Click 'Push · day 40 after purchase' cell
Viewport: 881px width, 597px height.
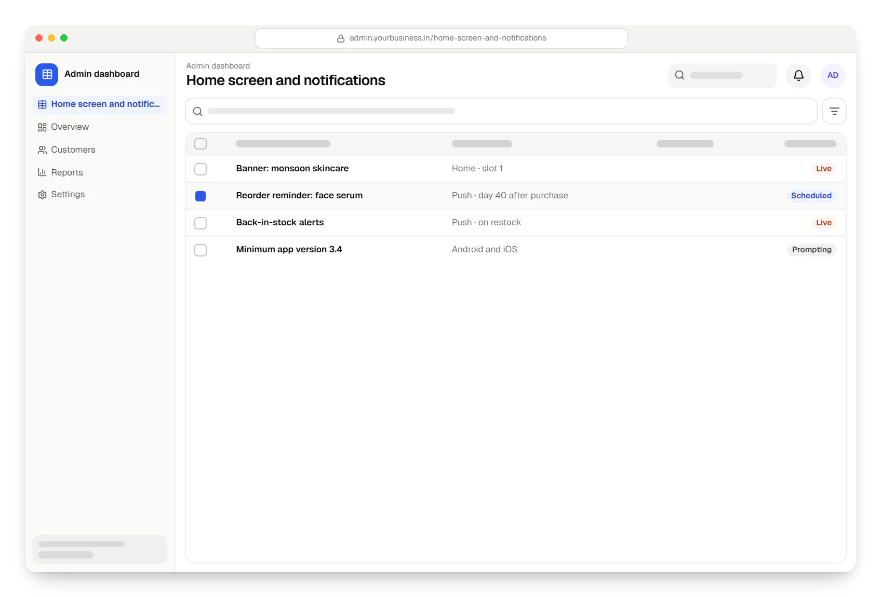510,196
